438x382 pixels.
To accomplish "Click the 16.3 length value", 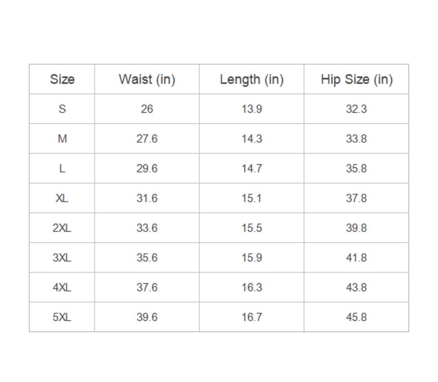I will pos(252,287).
